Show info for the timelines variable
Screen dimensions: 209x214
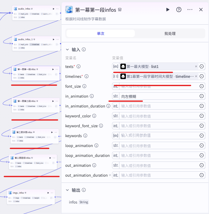86,76
